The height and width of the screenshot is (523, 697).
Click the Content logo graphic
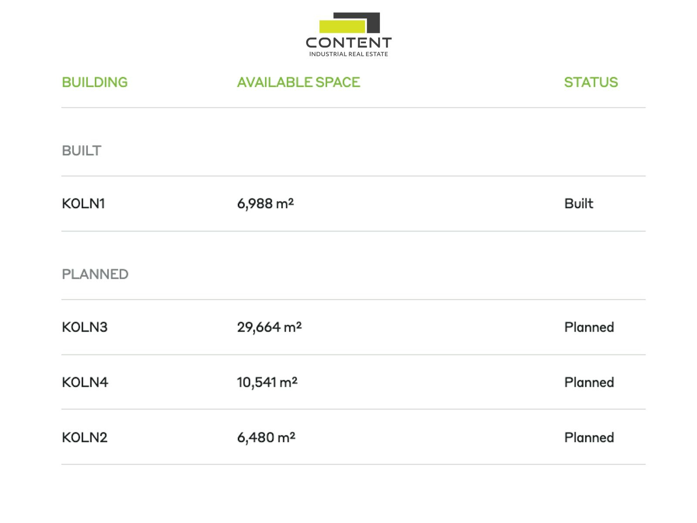tap(349, 23)
